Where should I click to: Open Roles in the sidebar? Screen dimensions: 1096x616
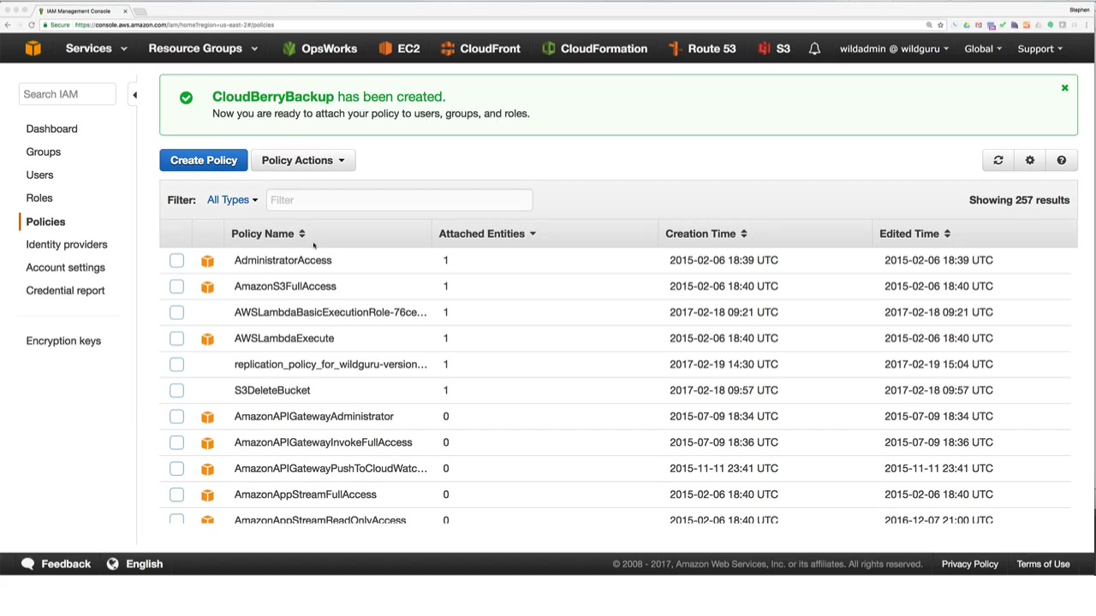pos(39,198)
